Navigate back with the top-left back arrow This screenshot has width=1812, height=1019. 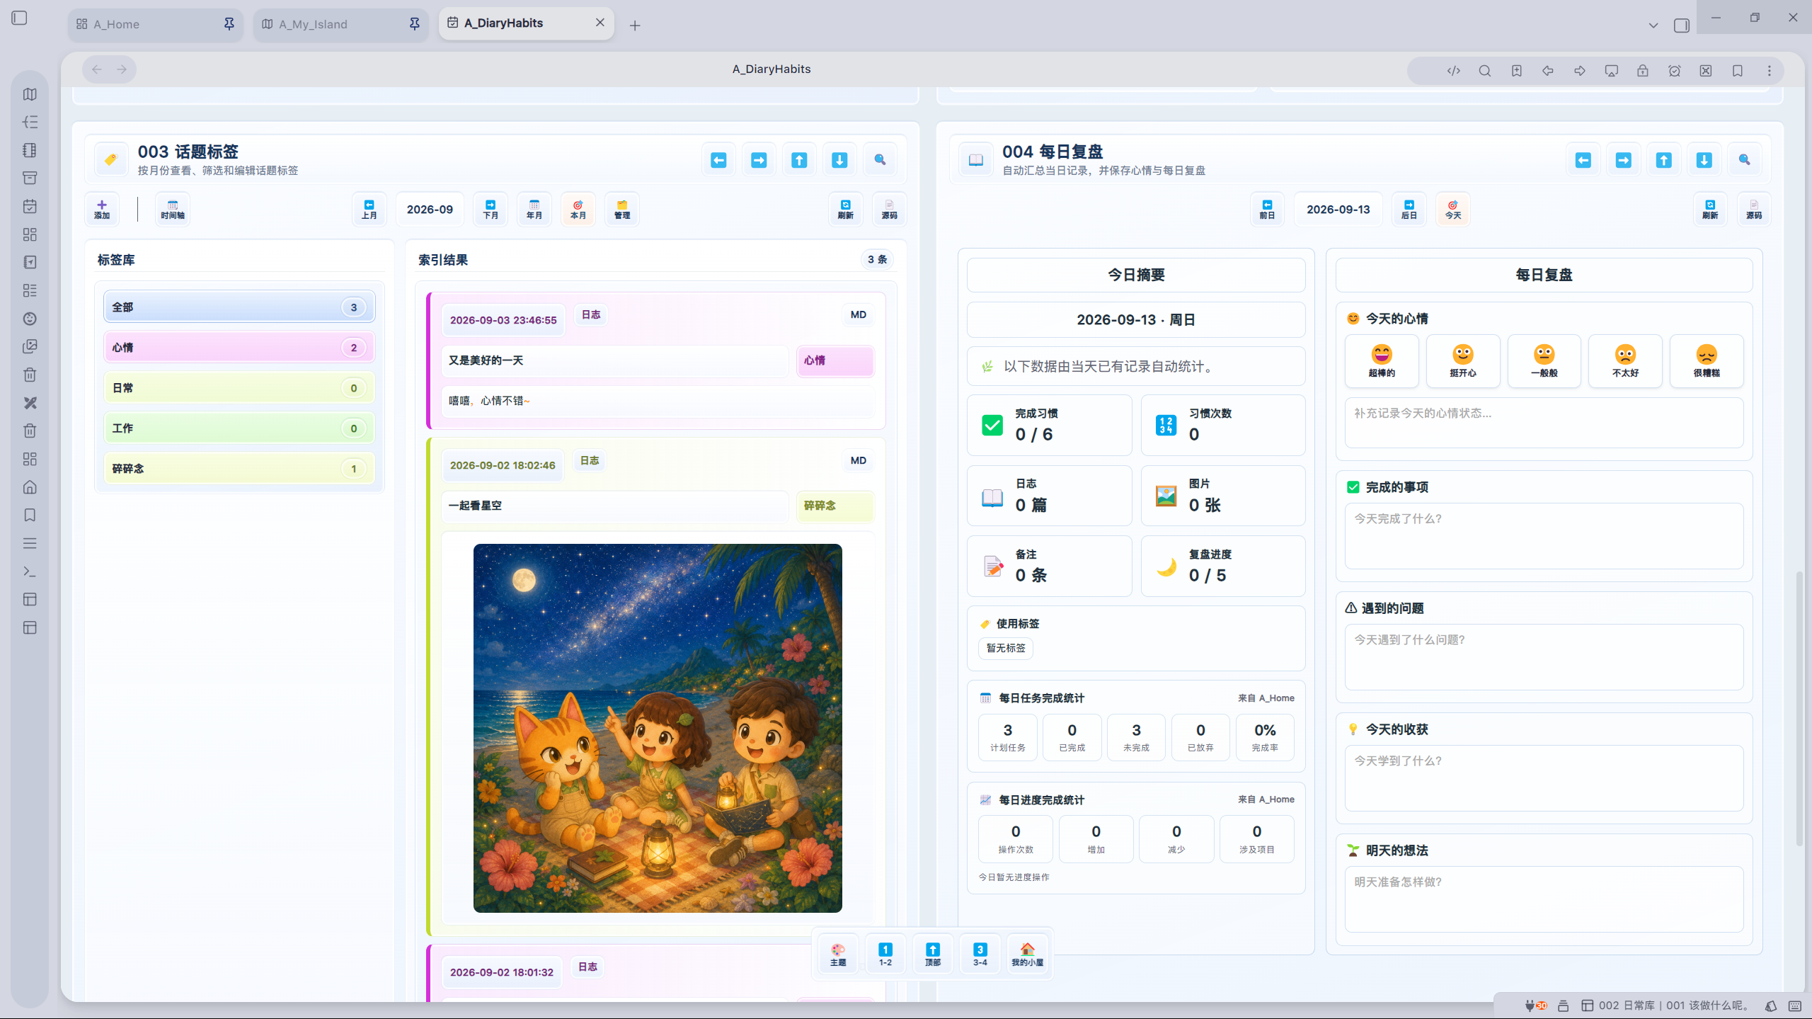tap(97, 69)
